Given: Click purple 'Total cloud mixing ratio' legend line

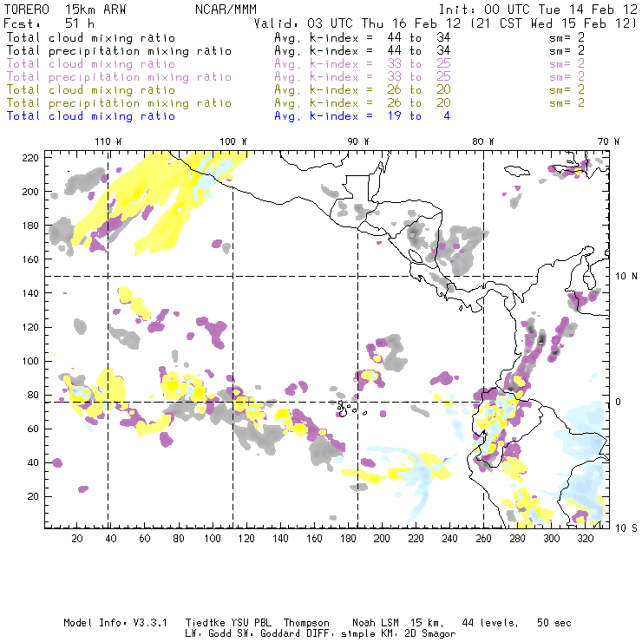Looking at the screenshot, I should pyautogui.click(x=91, y=64).
